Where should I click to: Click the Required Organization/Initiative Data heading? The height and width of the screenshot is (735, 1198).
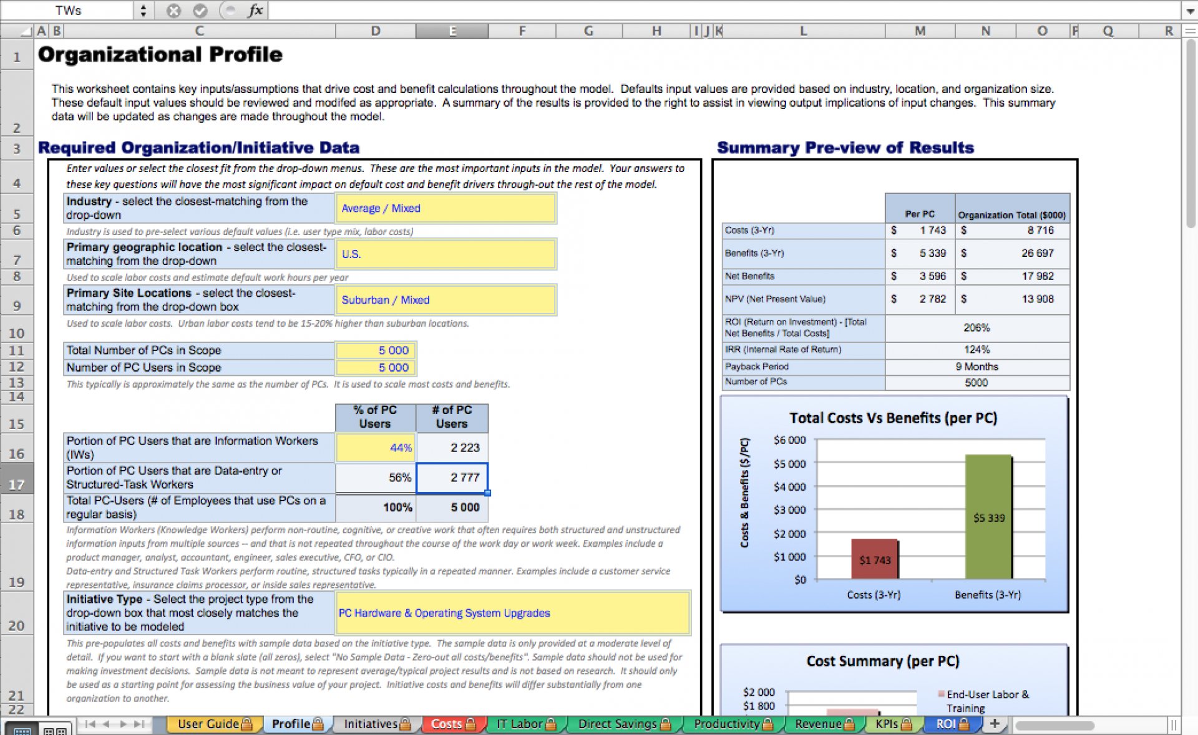pos(199,148)
